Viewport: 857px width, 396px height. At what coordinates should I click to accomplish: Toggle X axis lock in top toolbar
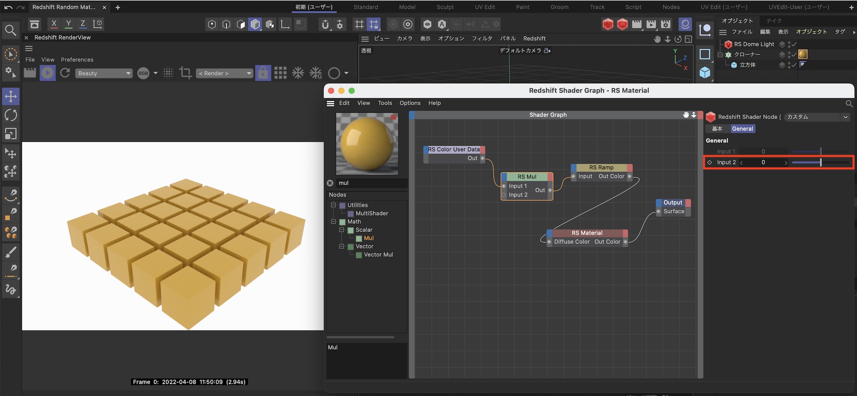[x=54, y=24]
